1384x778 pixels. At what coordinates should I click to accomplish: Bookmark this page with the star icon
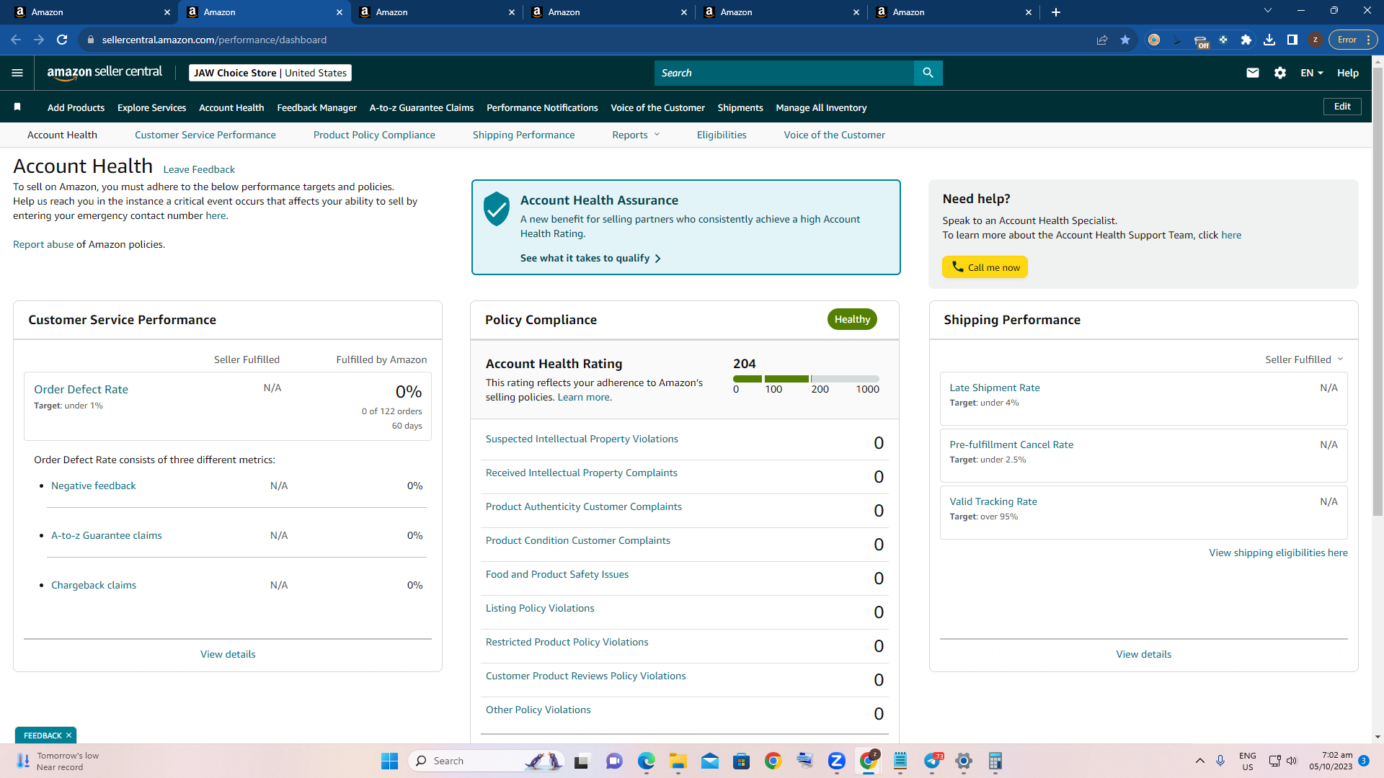1125,40
